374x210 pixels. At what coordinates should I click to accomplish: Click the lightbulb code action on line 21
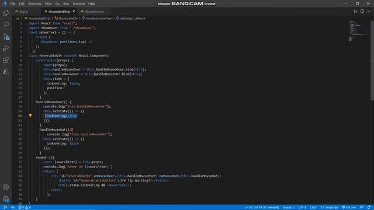click(30, 116)
